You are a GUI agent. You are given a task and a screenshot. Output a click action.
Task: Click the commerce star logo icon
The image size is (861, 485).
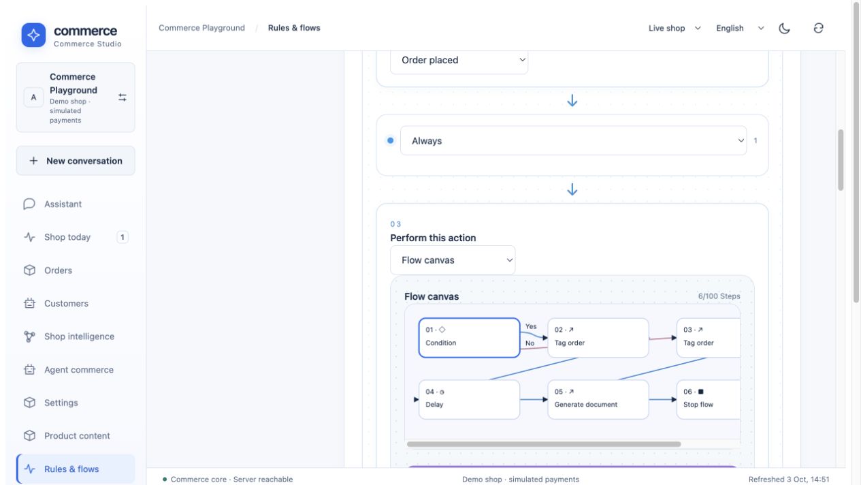[x=33, y=35]
